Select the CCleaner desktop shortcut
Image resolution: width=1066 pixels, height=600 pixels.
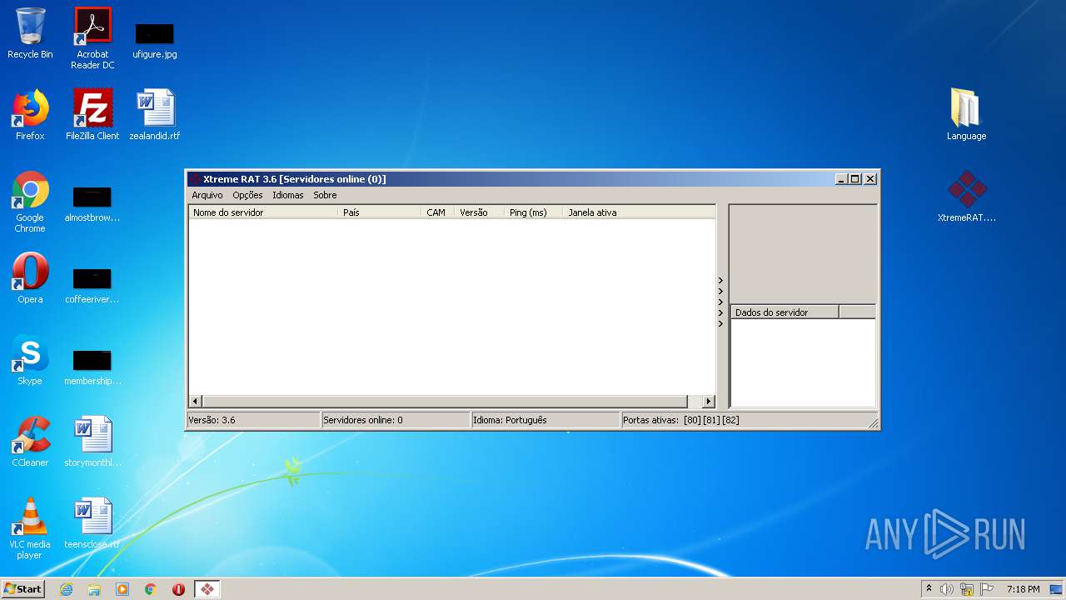(30, 442)
